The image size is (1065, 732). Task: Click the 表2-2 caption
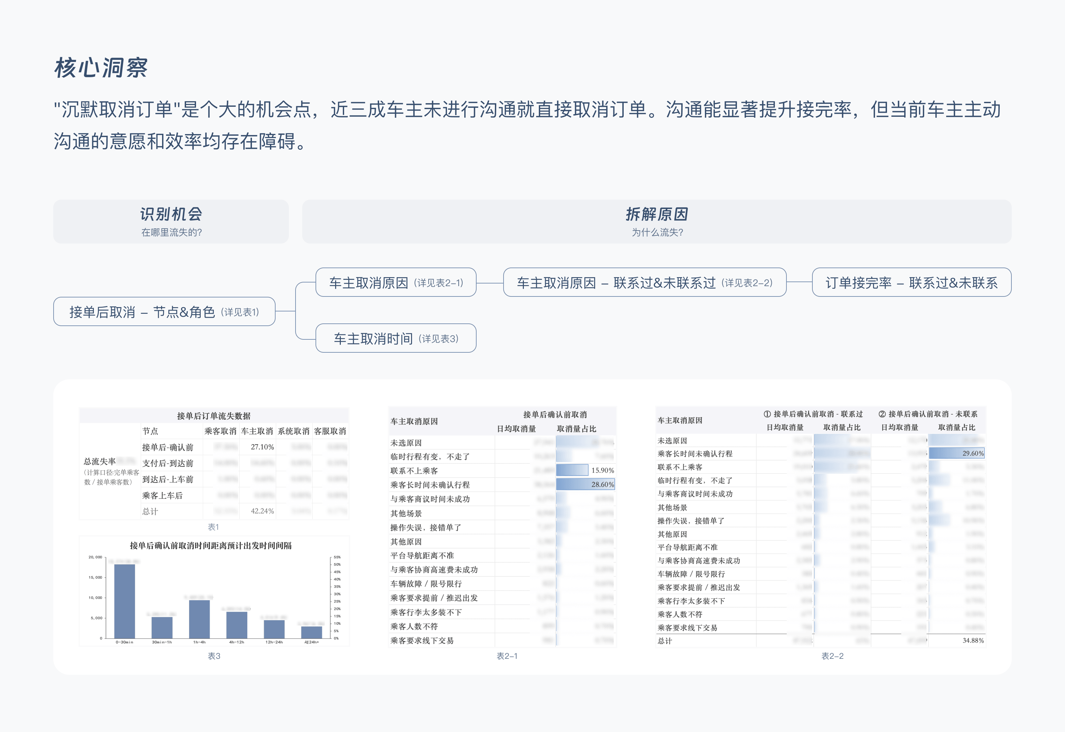(x=832, y=656)
